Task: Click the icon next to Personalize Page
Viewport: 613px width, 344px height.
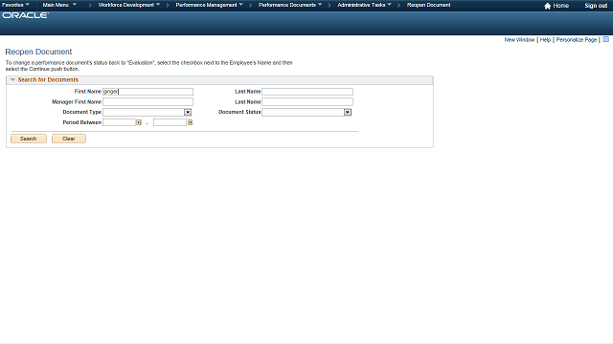Action: 605,39
